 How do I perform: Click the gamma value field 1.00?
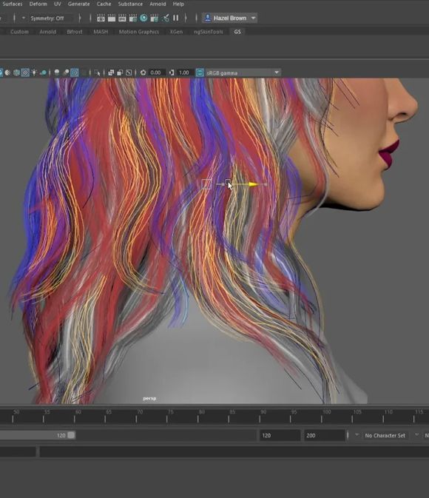184,73
